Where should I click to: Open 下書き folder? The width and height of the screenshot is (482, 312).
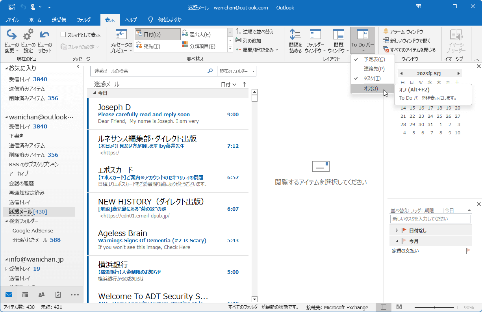[16, 136]
